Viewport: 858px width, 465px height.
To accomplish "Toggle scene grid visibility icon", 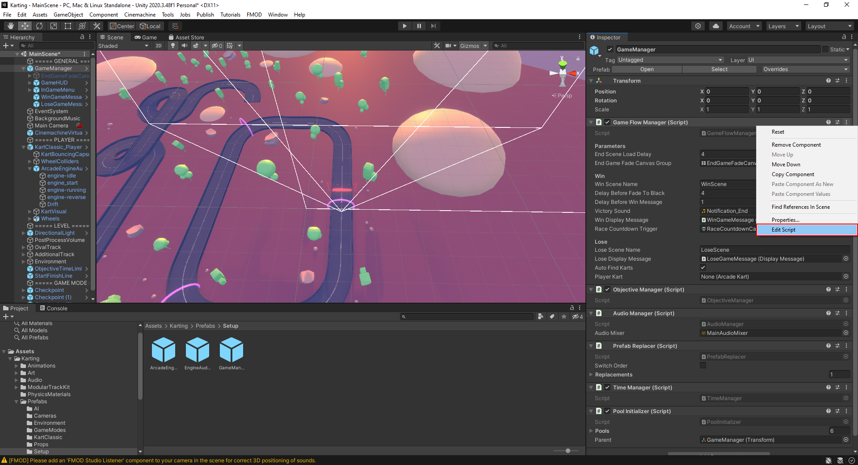I will tap(230, 46).
